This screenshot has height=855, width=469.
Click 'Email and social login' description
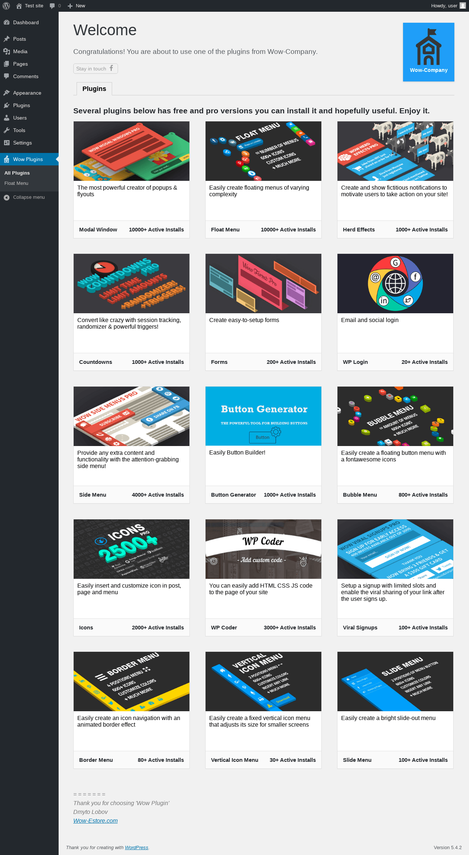tap(370, 320)
